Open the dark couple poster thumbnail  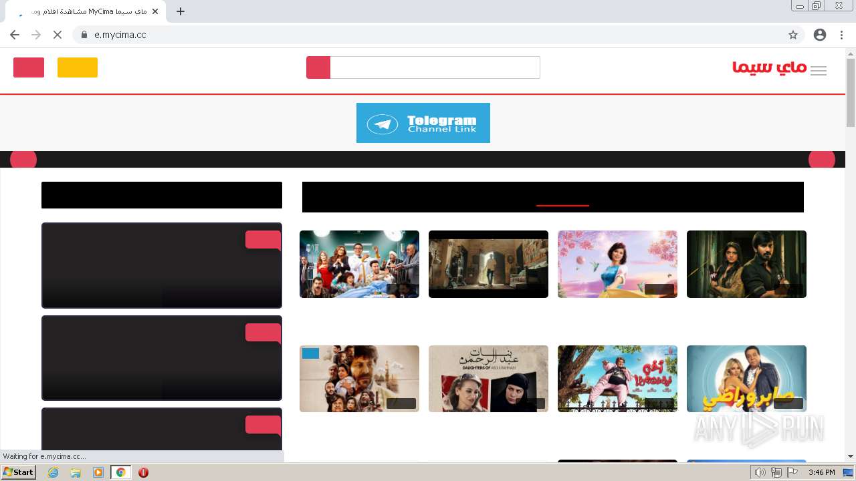(746, 264)
